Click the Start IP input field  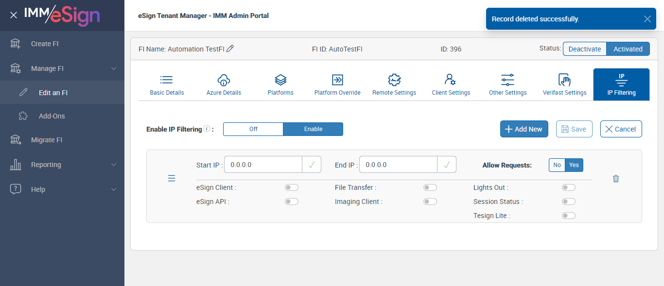[263, 165]
